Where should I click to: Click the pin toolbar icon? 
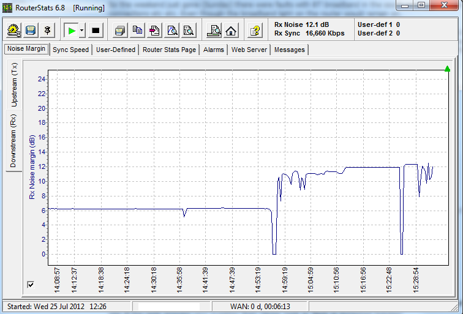(47, 30)
